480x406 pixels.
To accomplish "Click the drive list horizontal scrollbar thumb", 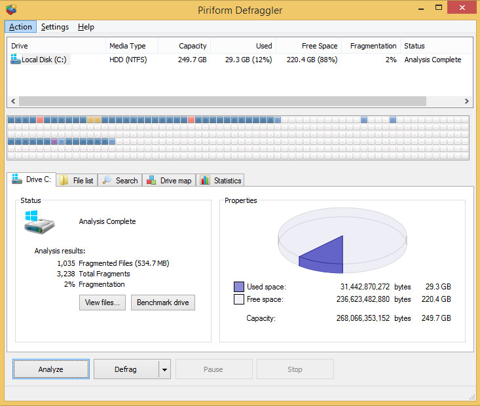I will (223, 101).
